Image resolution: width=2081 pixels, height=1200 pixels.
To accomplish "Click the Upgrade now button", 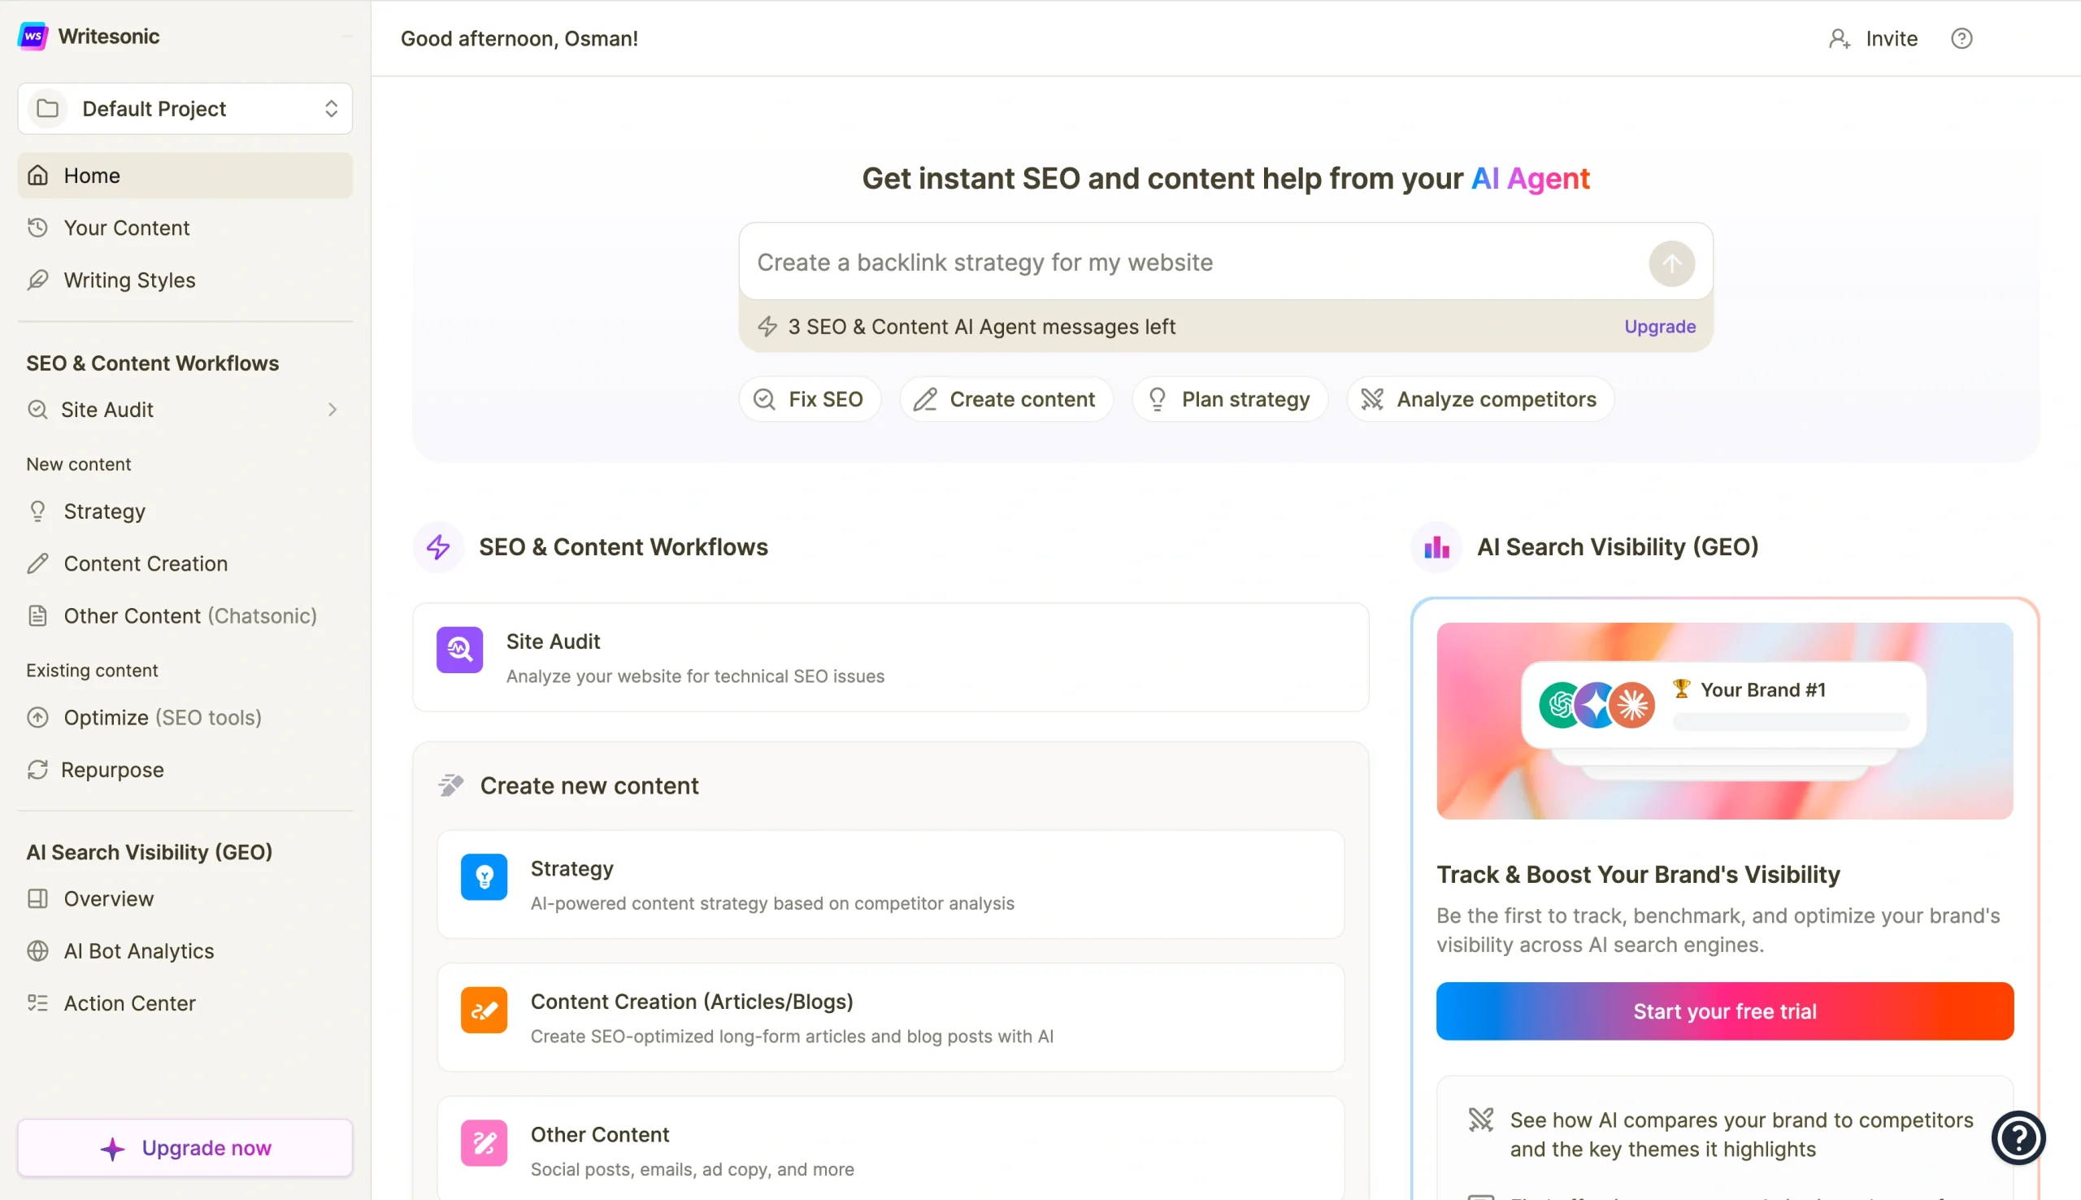I will 185,1148.
